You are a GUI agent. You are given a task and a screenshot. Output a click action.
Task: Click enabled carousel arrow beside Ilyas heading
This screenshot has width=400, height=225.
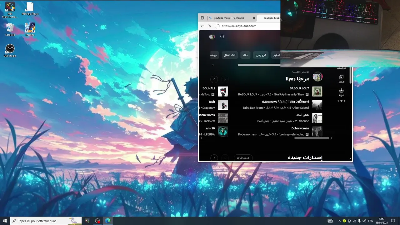214,79
